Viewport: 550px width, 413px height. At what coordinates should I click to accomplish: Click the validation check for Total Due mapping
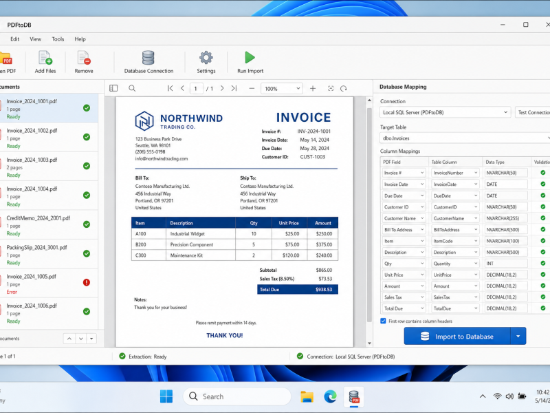542,308
